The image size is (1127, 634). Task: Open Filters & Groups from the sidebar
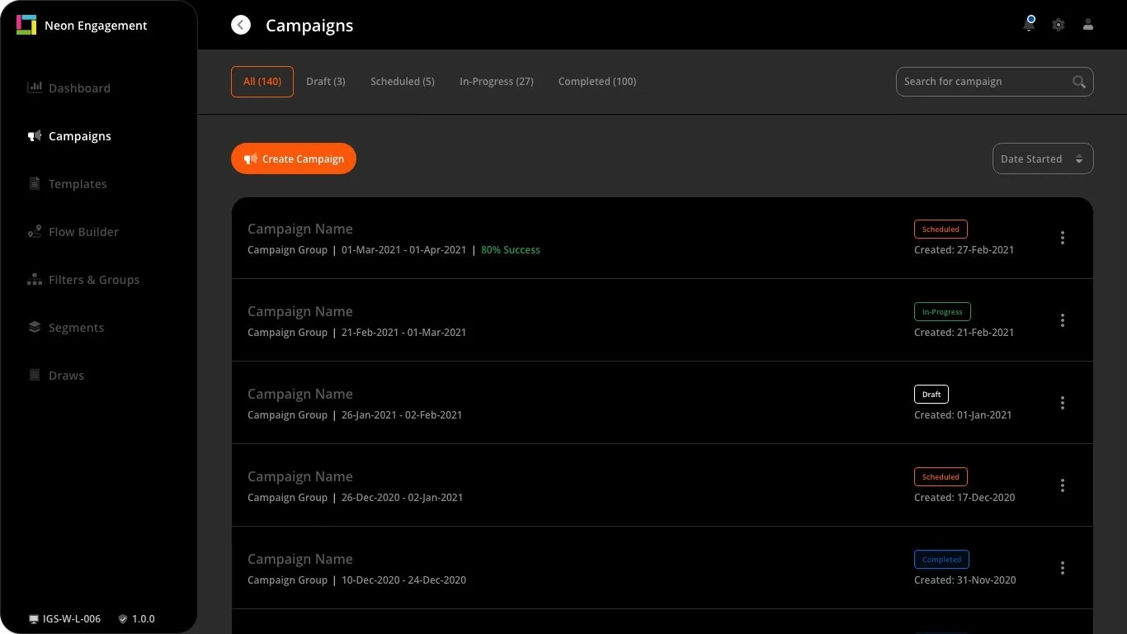[94, 280]
